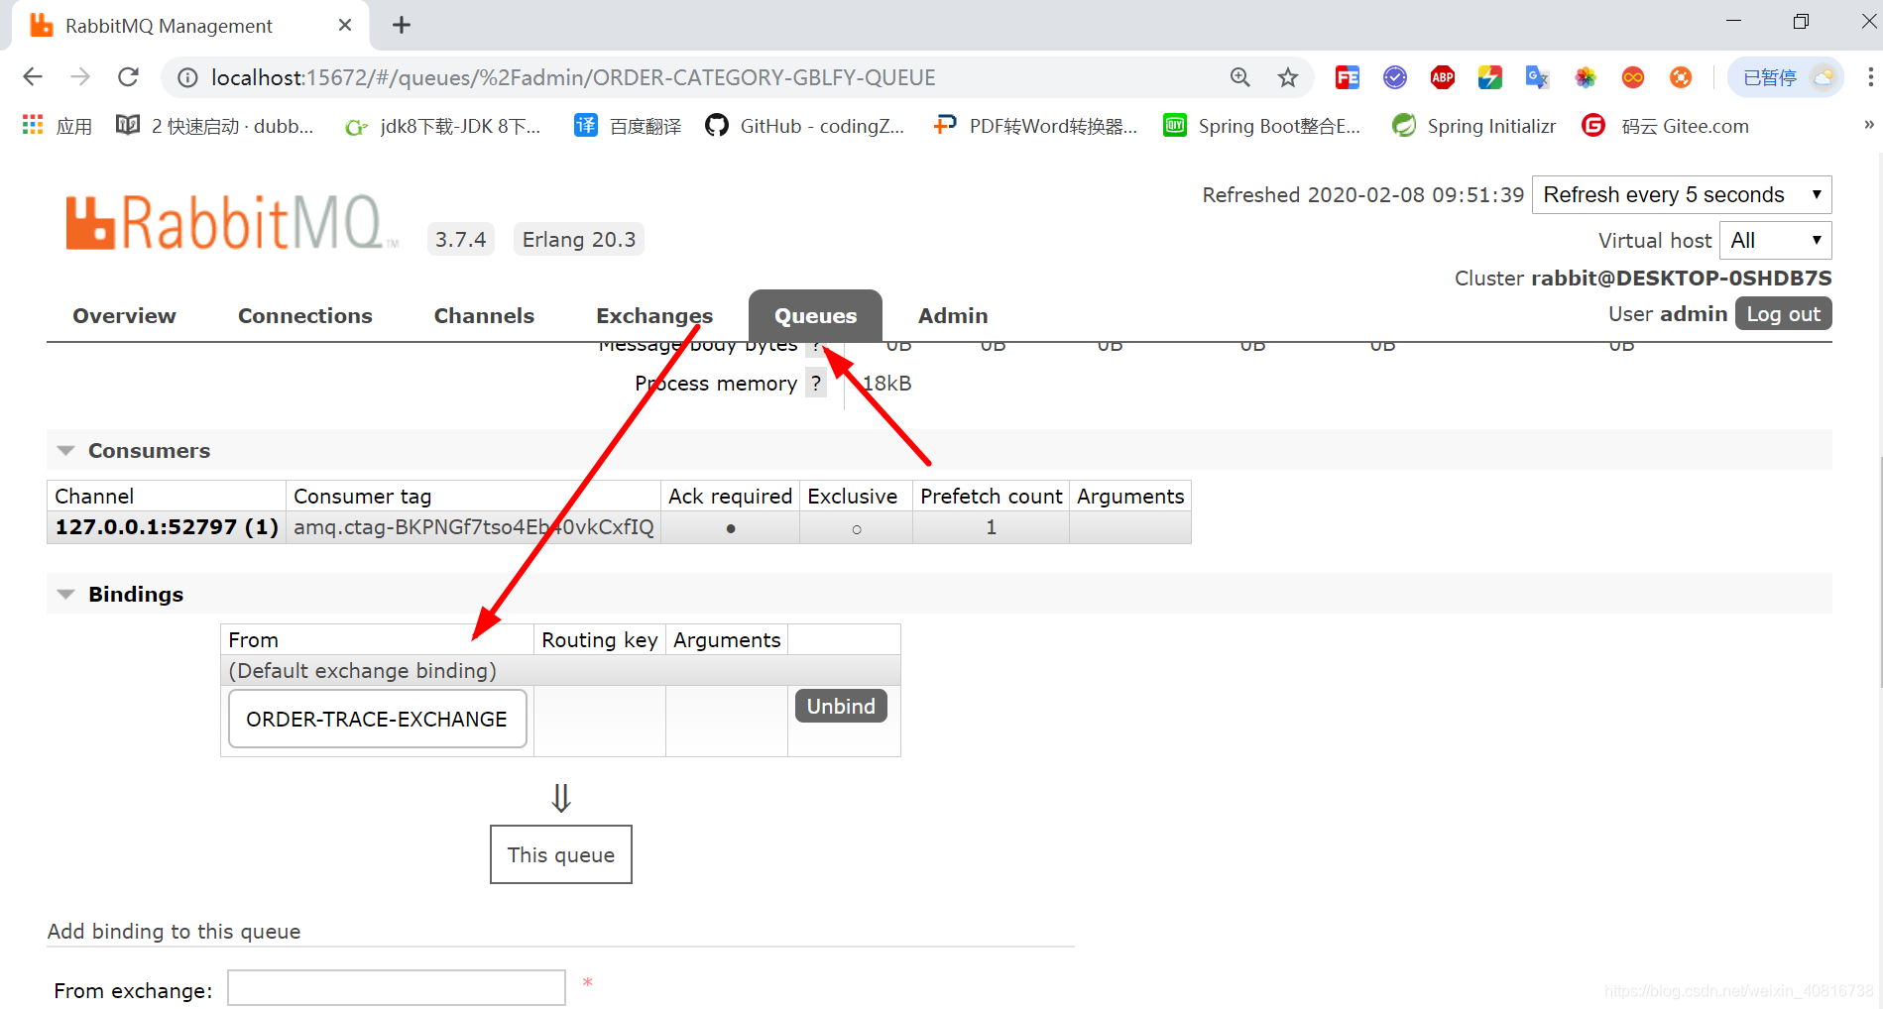Log out of admin account
This screenshot has width=1883, height=1009.
pyautogui.click(x=1783, y=313)
